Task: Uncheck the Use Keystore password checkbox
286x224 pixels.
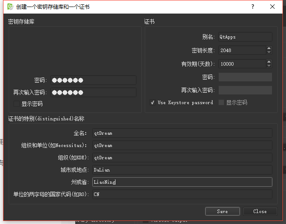Action: coord(153,102)
